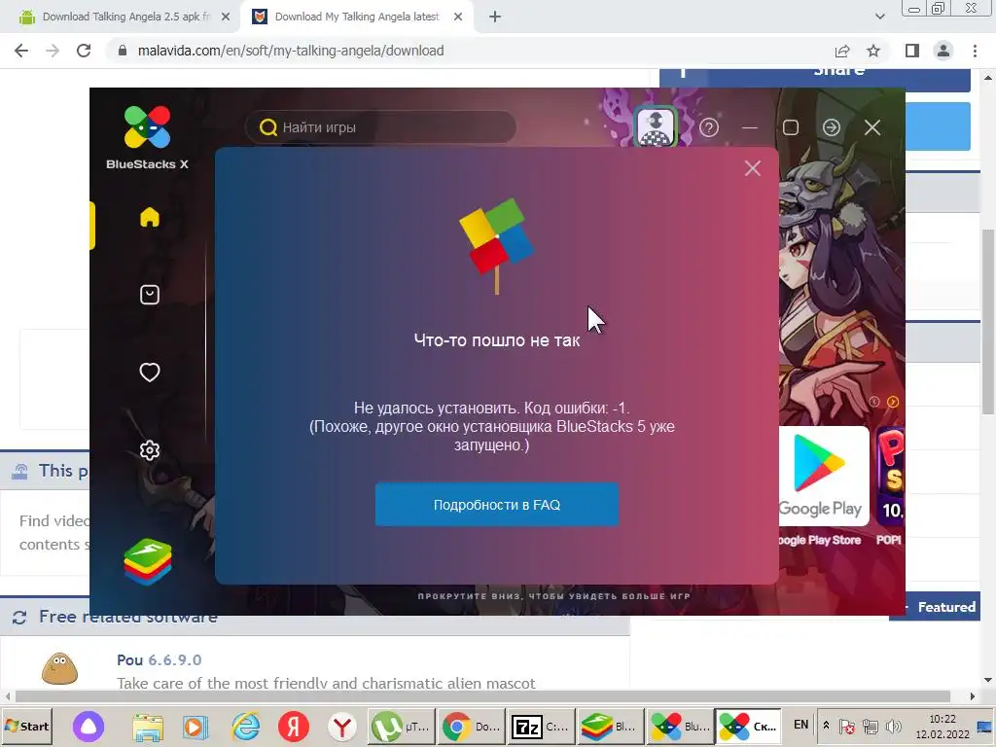Open favorites heart icon in BlueStacks sidebar
Screen dimensions: 996x747
point(149,373)
